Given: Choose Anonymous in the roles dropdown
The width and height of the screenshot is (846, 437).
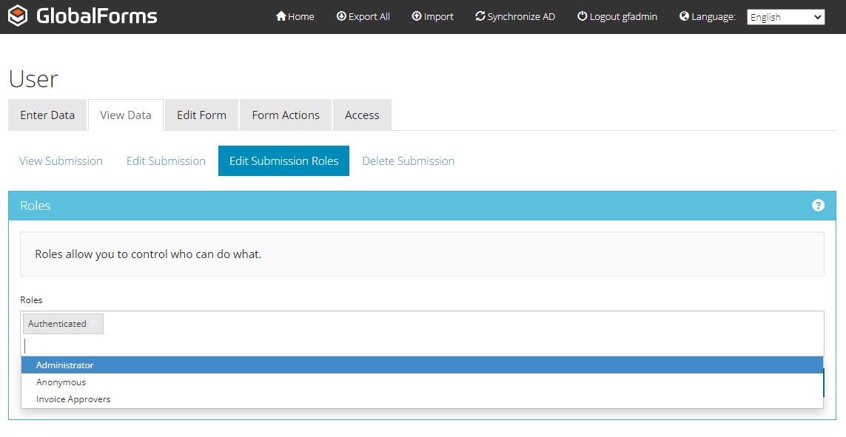Looking at the screenshot, I should tap(61, 382).
